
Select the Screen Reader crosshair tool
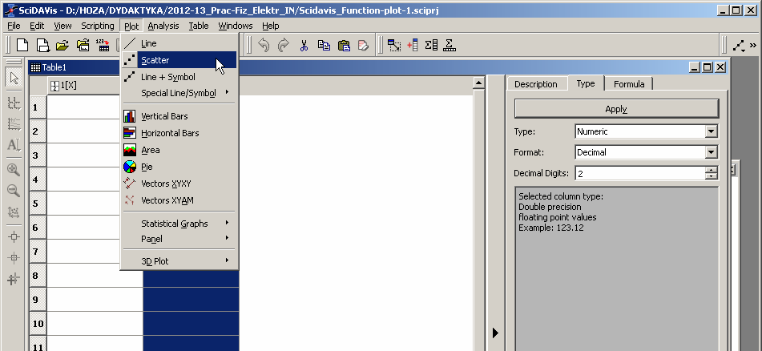pos(14,258)
